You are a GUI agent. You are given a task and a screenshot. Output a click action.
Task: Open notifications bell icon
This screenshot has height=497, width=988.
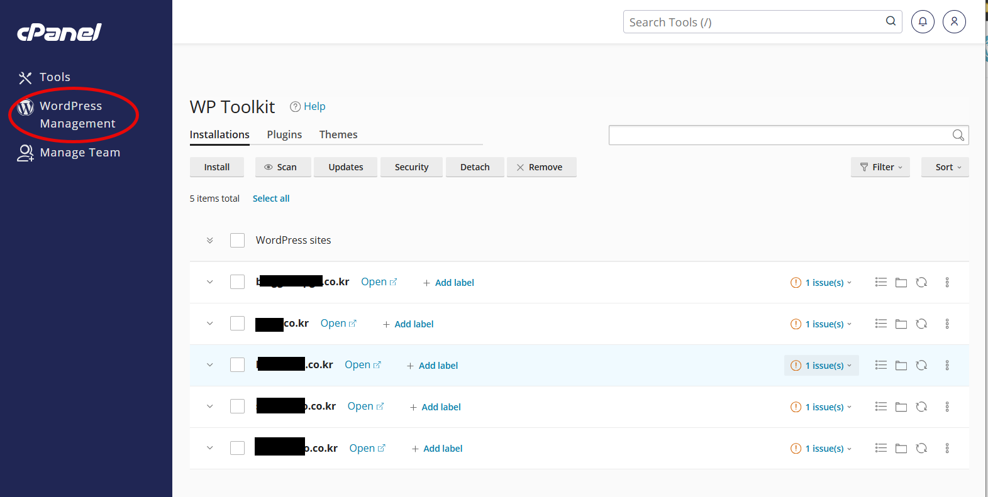coord(923,21)
